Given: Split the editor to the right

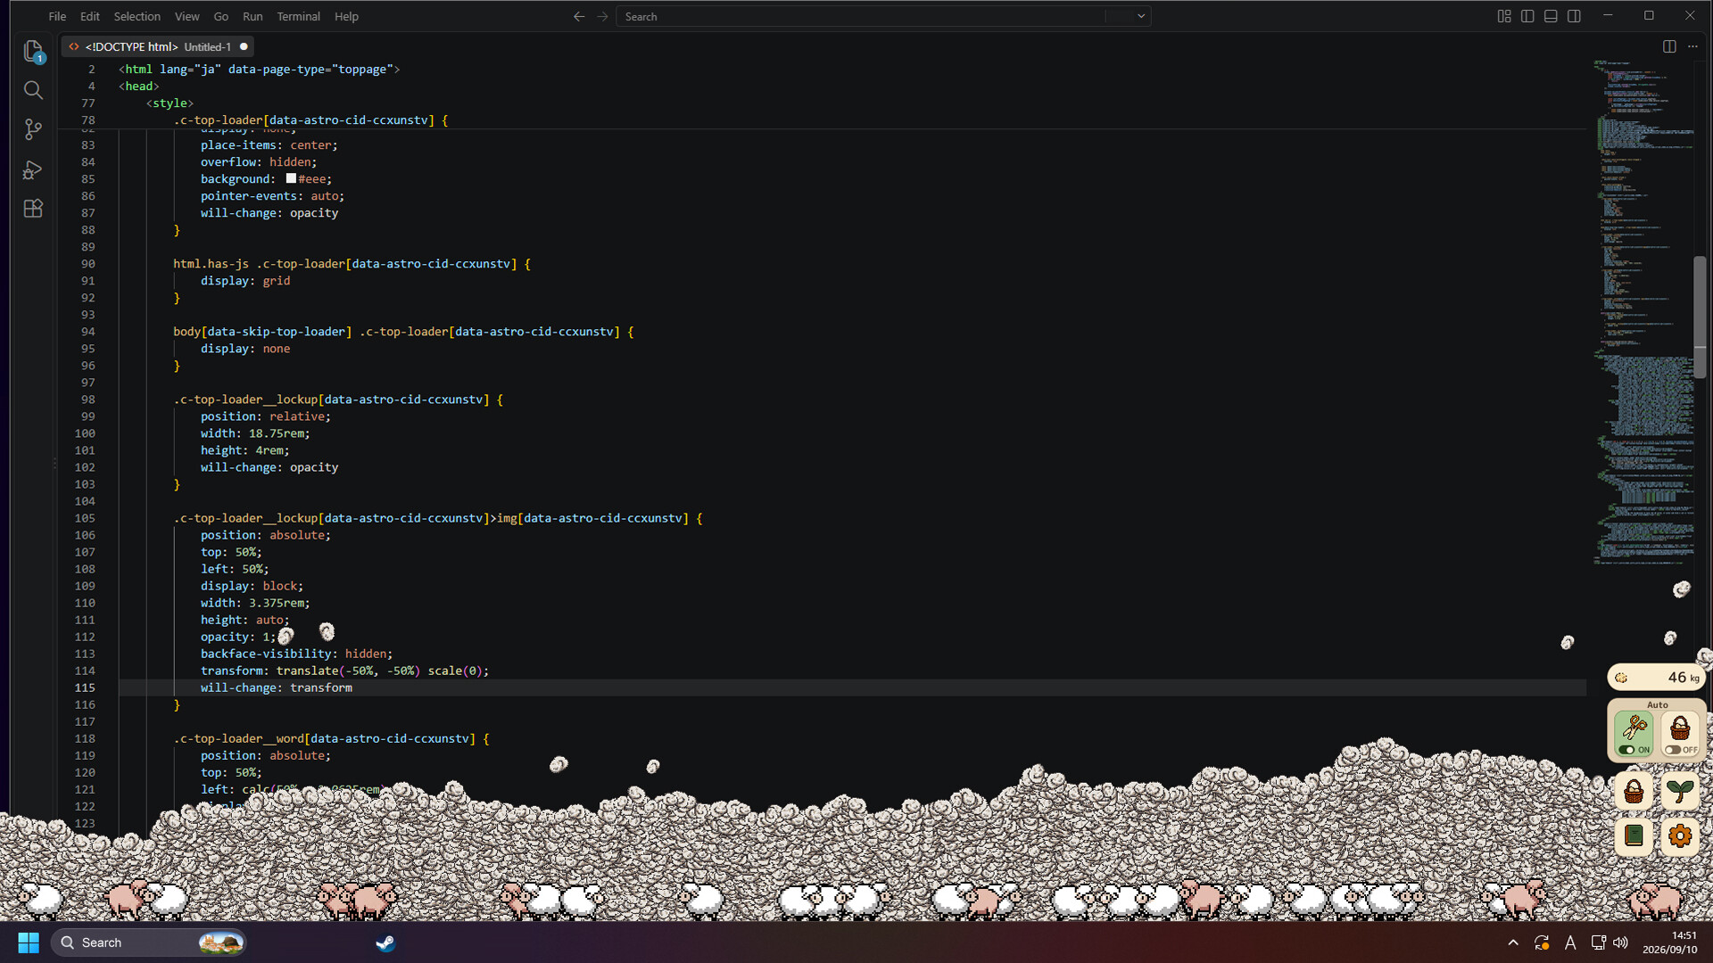Looking at the screenshot, I should [x=1669, y=46].
